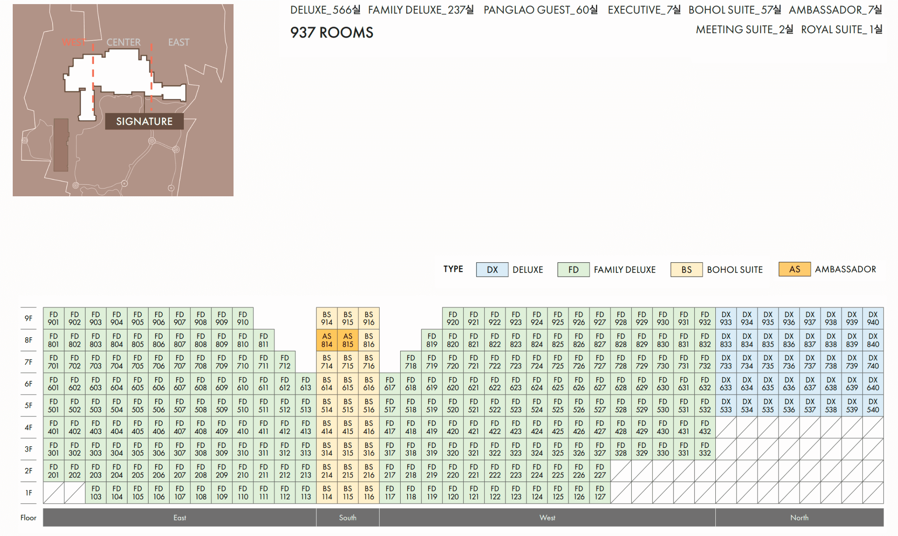
Task: Select Bohol Suite room BS 914
Action: pos(327,318)
